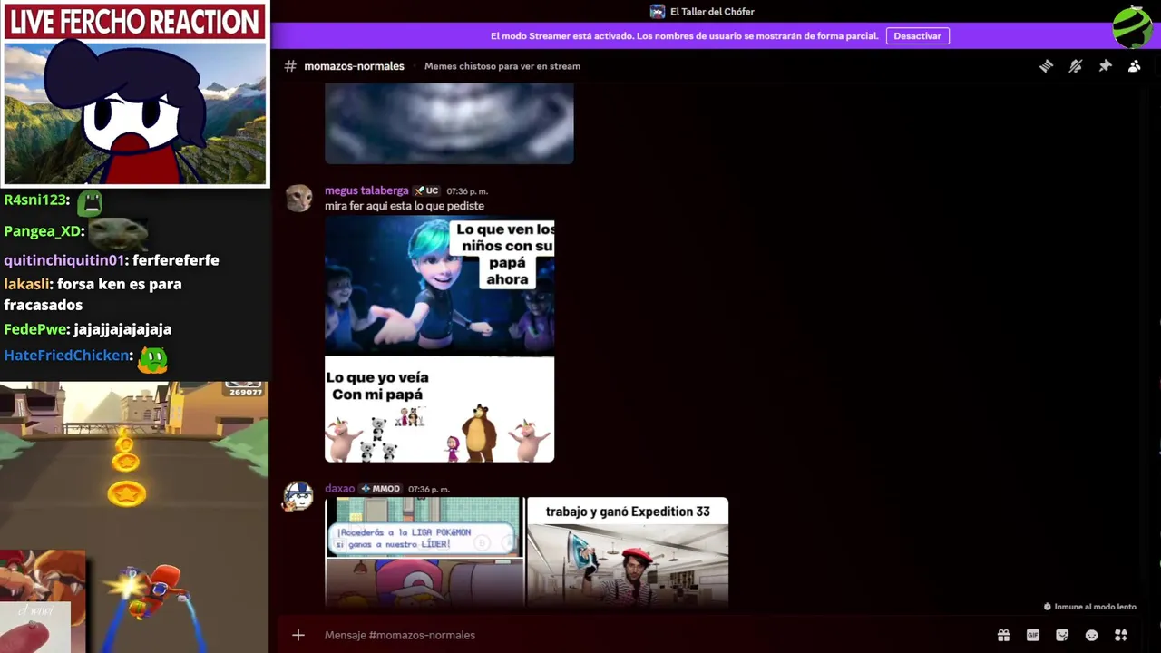The image size is (1161, 653).
Task: Click the LIVE FERCHO REACTION banner
Action: (134, 22)
